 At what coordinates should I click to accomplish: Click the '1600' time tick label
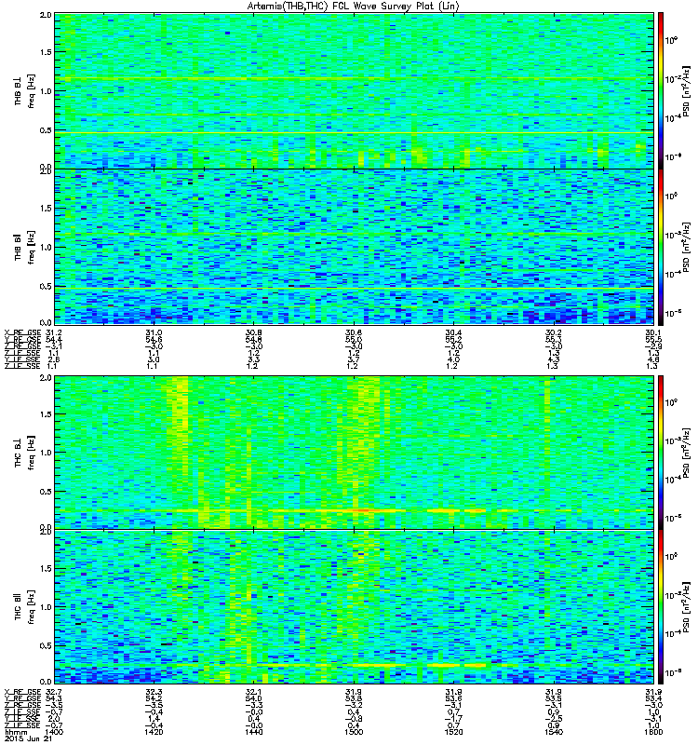[x=653, y=732]
